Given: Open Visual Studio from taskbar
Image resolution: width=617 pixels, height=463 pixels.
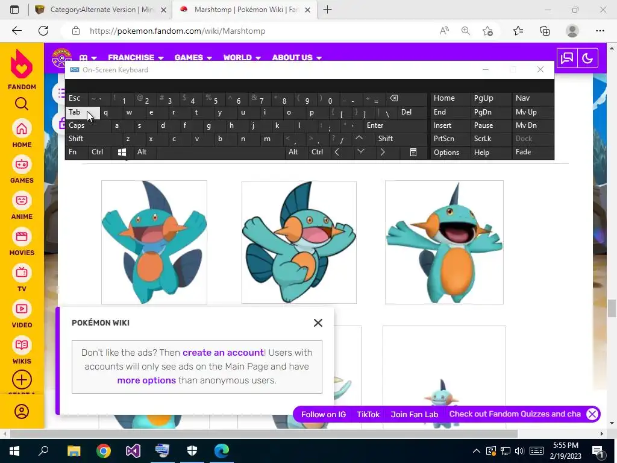Looking at the screenshot, I should pos(133,451).
